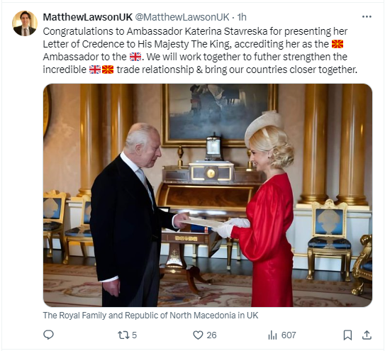
Task: Click the image caption about The Royal Family
Action: tap(150, 315)
